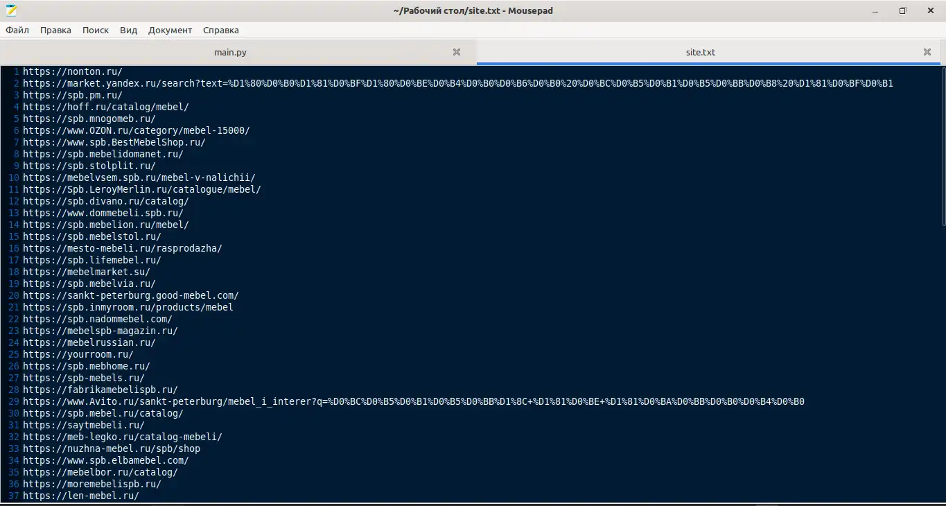The width and height of the screenshot is (946, 506).
Task: Click the line https://saytmebeli.ru/
Action: [x=84, y=425]
